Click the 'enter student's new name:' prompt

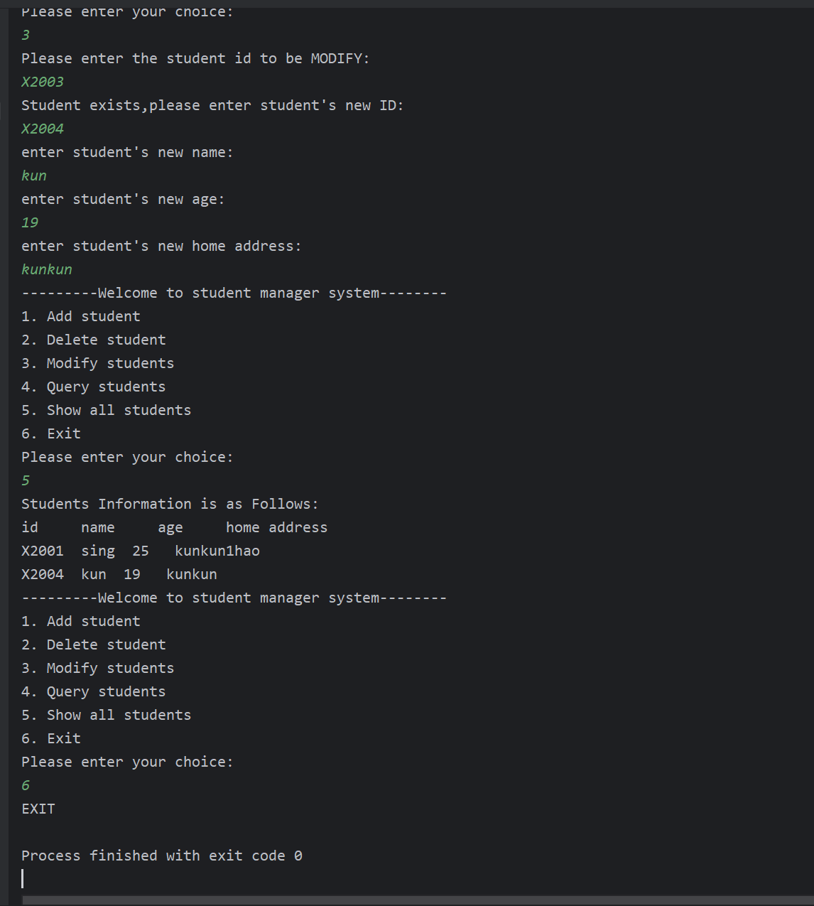point(127,152)
